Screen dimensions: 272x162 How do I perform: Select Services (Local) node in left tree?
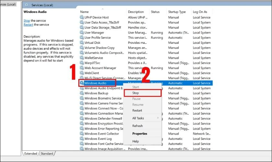click(8, 4)
